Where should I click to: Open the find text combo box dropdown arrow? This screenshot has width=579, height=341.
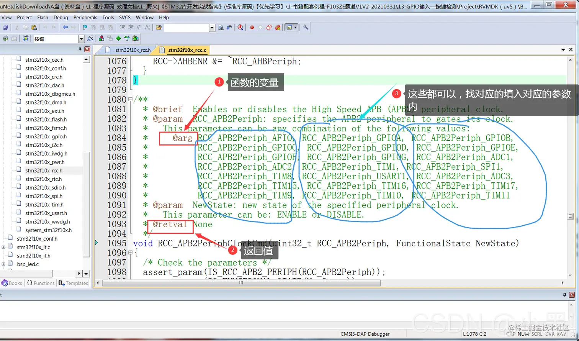coord(212,28)
